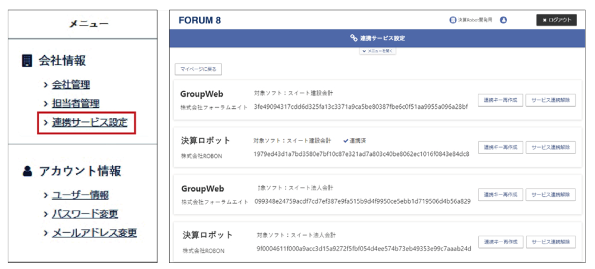Click 連携キー再作成 for GroupWeb スイート法人会計
Viewport: 595px width, 269px height.
coord(500,195)
